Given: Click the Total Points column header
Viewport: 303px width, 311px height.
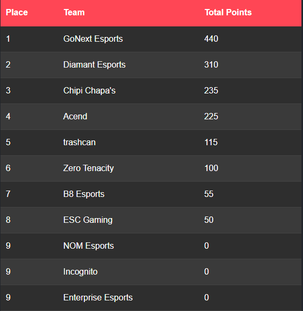Looking at the screenshot, I should point(228,13).
